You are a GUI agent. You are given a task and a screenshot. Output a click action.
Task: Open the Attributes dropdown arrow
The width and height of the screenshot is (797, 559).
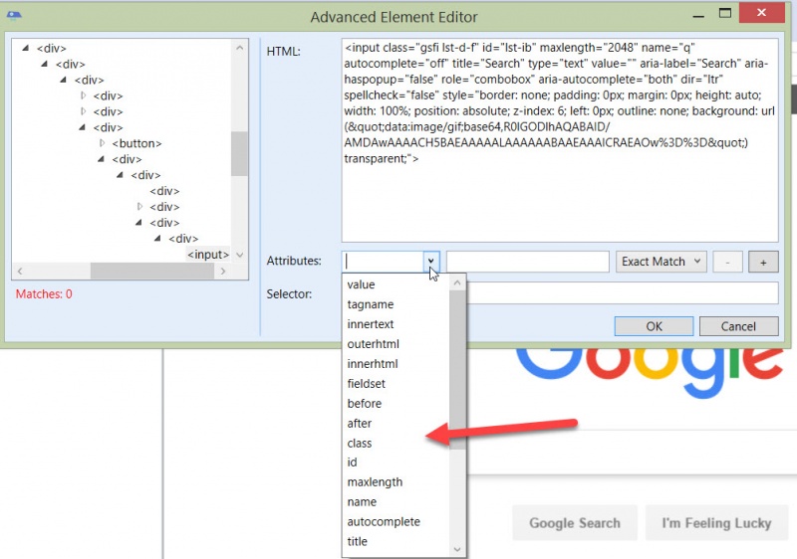(x=430, y=262)
